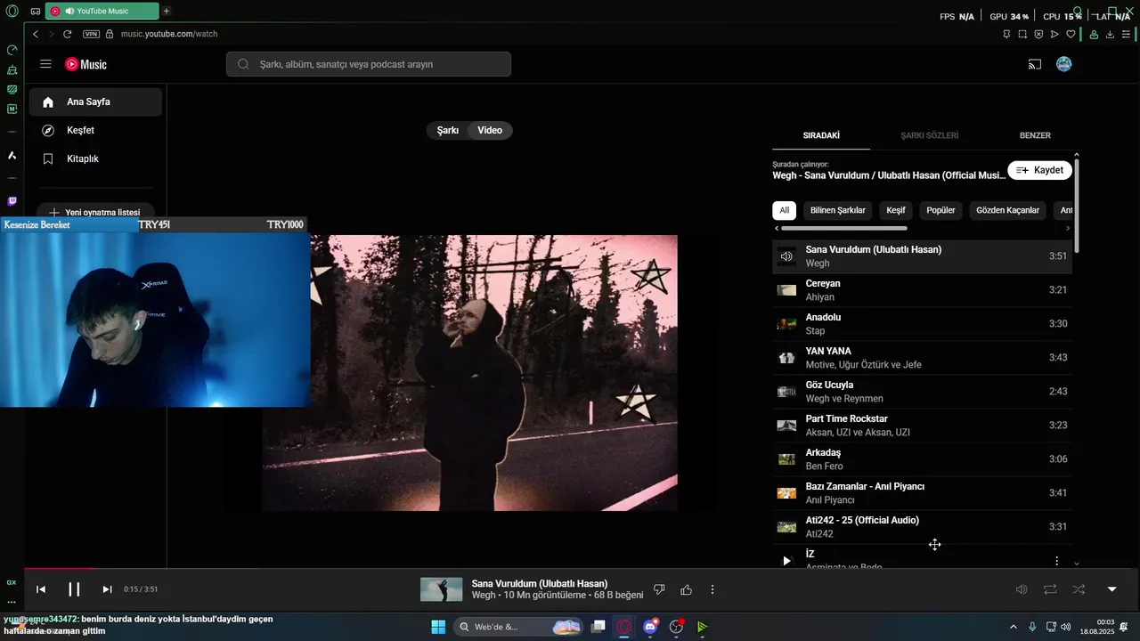This screenshot has width=1140, height=641.
Task: Click the pinboards pin icon in toolbar
Action: (x=1006, y=34)
